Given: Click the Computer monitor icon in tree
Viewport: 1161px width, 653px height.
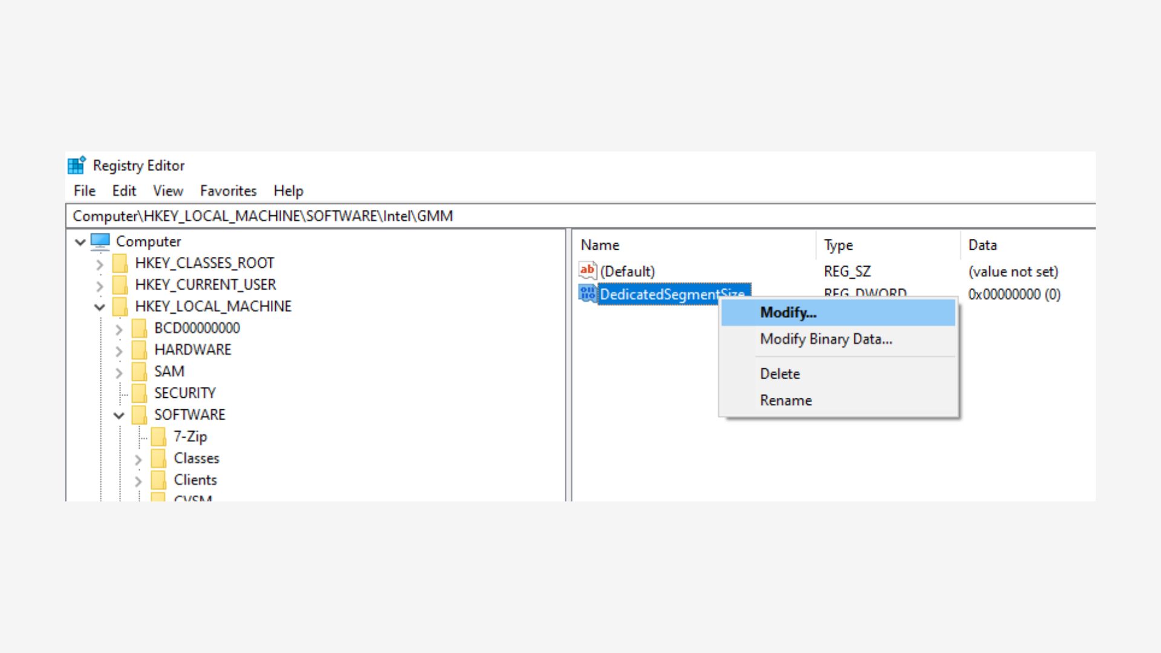Looking at the screenshot, I should 100,241.
